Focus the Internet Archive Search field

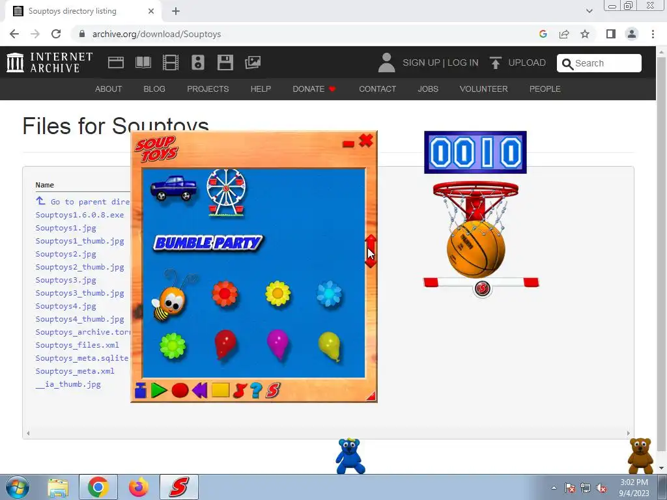[599, 63]
